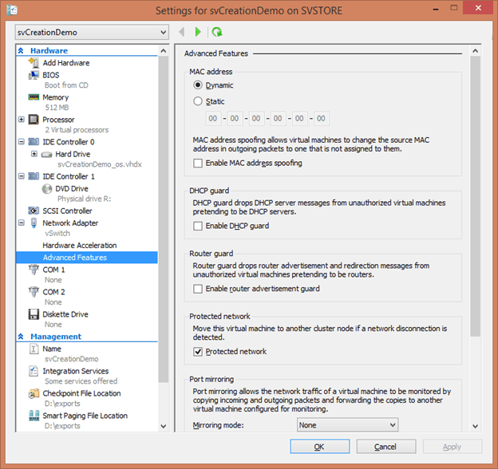Screen dimensions: 498x469
Task: Expand the Processor tree node
Action: pos(22,120)
